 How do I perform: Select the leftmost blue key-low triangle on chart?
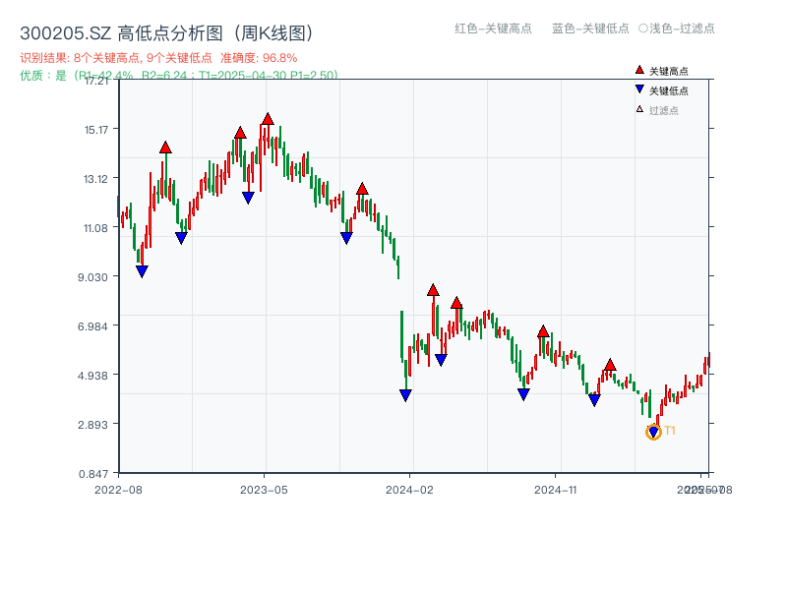pyautogui.click(x=142, y=271)
